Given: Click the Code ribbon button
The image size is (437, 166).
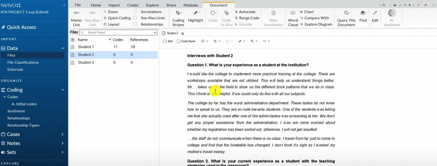Looking at the screenshot, I should coord(213,17).
